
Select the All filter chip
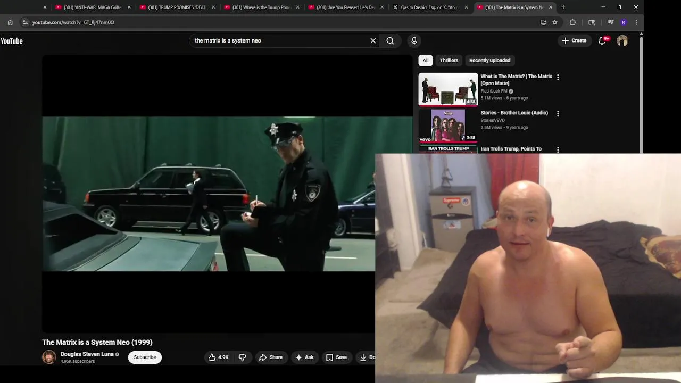pos(426,60)
